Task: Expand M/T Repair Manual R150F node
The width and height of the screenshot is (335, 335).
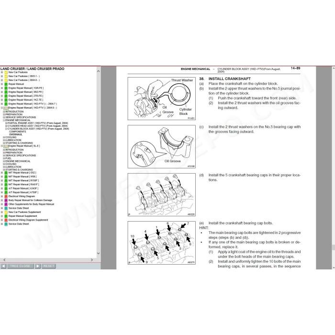Action: (2, 180)
